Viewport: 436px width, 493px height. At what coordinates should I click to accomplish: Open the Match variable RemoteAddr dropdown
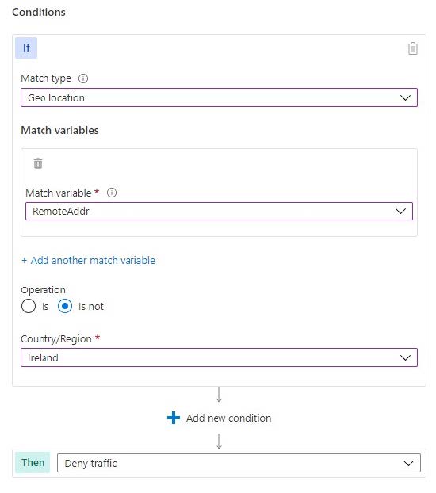click(x=219, y=211)
